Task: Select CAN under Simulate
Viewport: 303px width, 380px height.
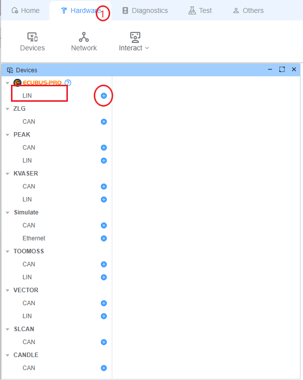Action: pos(29,225)
